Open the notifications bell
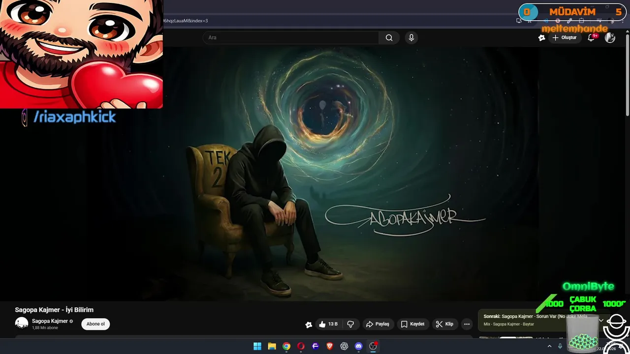 [x=592, y=38]
